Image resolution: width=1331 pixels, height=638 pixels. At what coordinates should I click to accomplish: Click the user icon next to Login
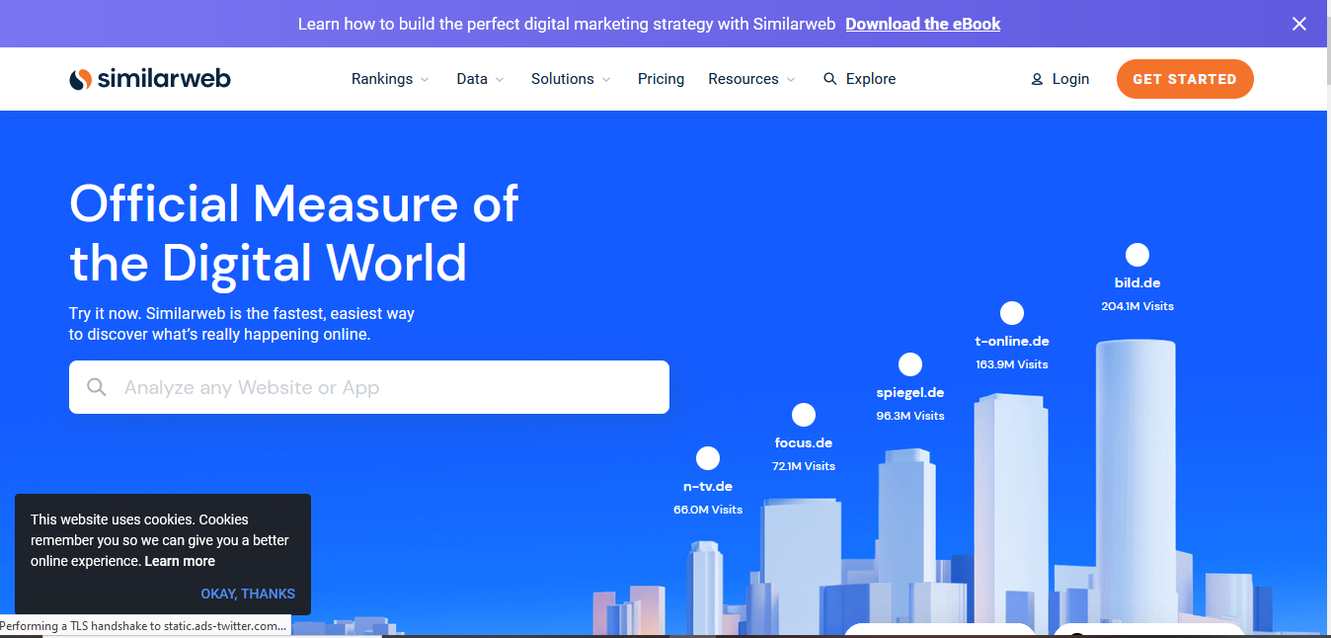pyautogui.click(x=1037, y=79)
